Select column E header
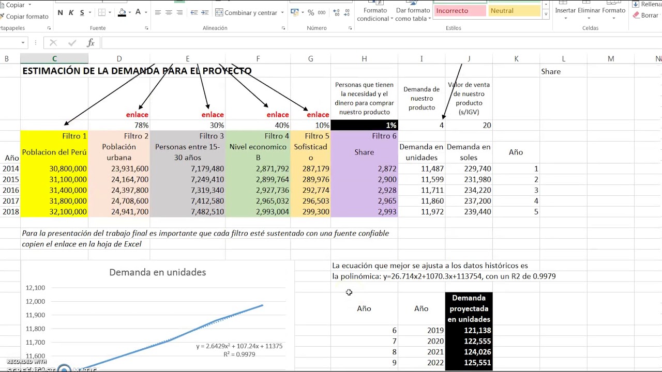Viewport: 662px width, 372px height. pos(188,59)
